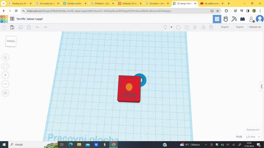Switch to the Jak udělat screen YouTube tab
The image size is (264, 148).
pos(212,4)
